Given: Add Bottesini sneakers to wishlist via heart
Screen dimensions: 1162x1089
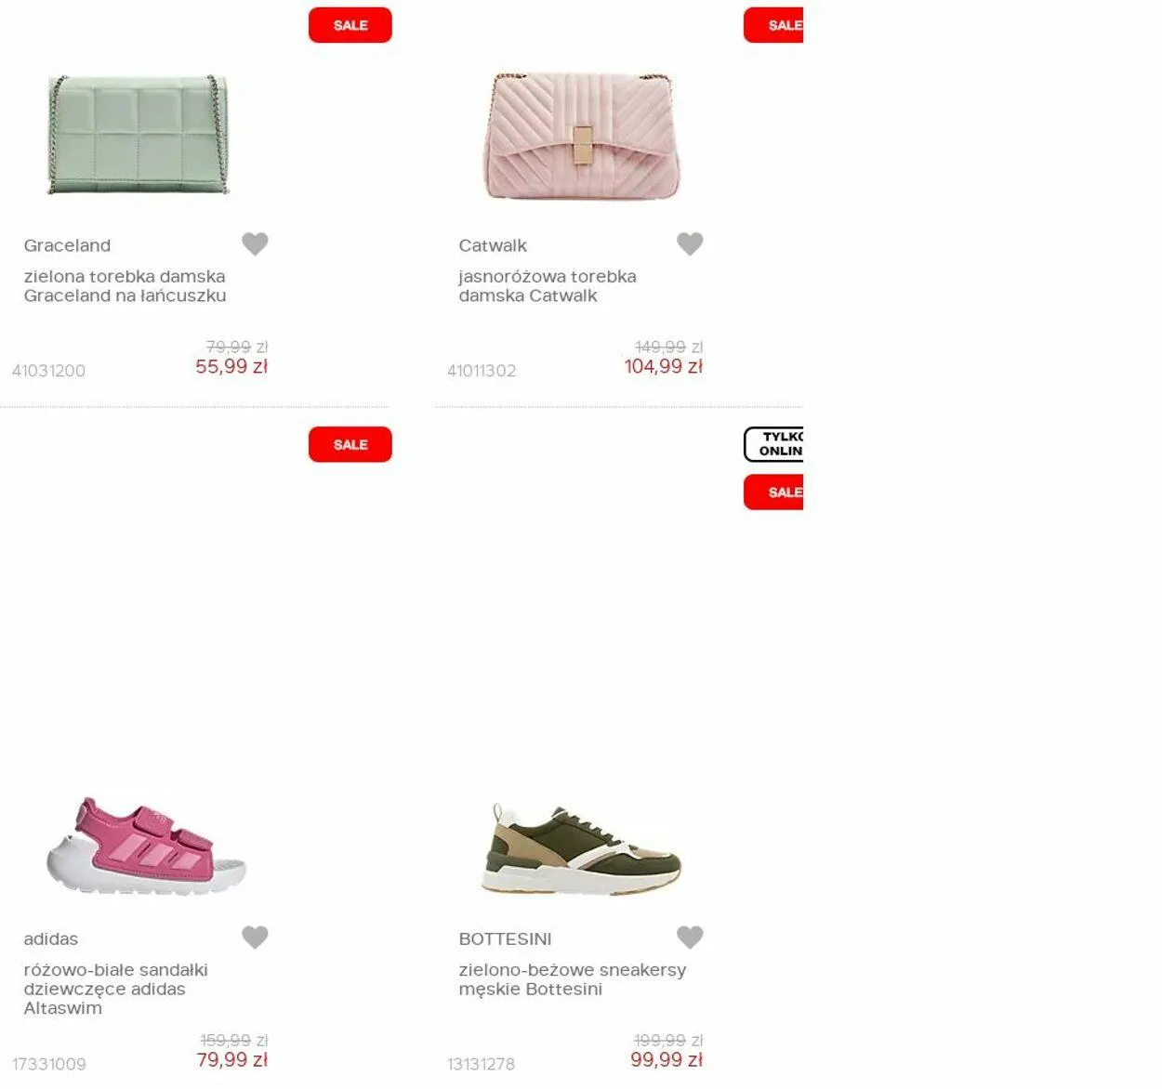Looking at the screenshot, I should 690,937.
